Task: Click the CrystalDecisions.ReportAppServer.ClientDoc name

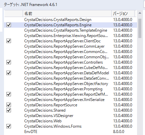Action: 63,41
